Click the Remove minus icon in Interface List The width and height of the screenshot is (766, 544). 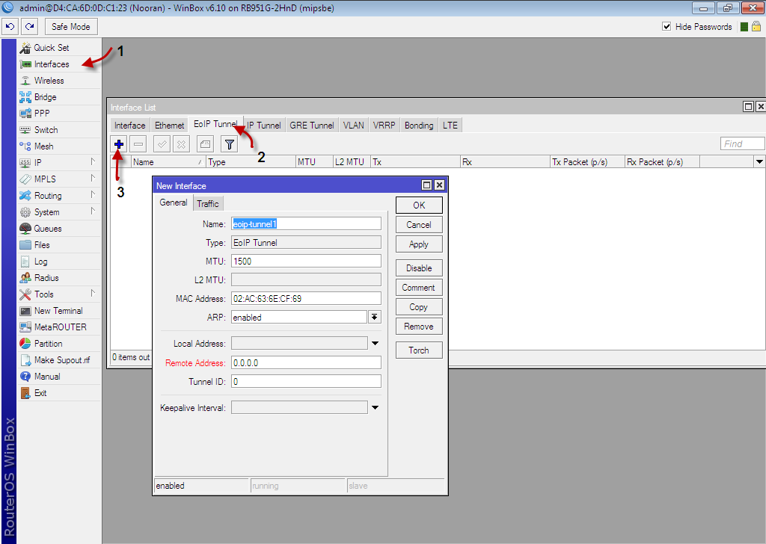coord(138,144)
